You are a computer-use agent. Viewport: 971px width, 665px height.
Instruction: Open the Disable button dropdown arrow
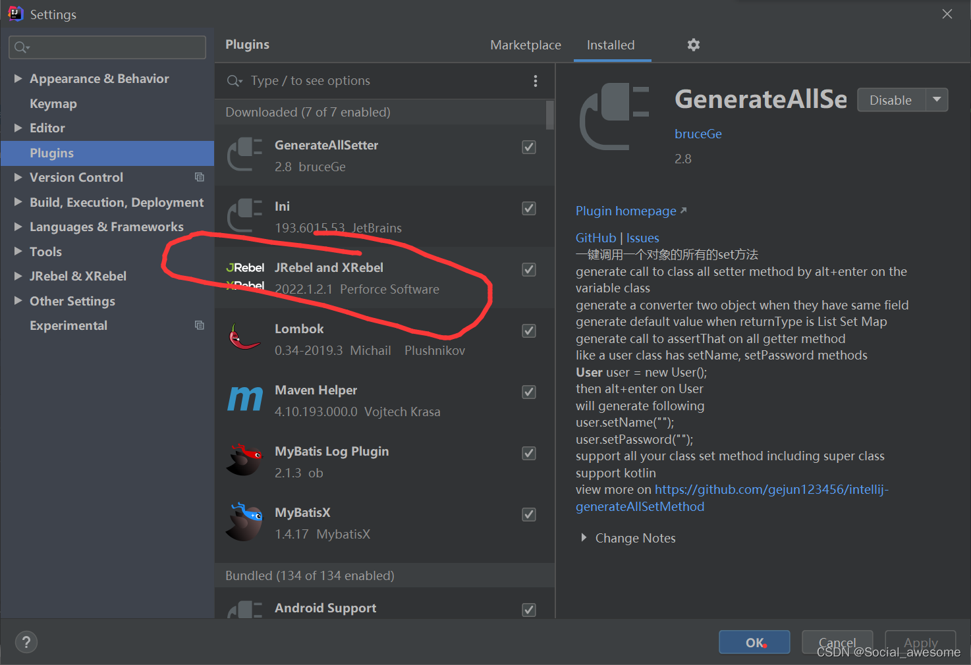[x=937, y=100]
